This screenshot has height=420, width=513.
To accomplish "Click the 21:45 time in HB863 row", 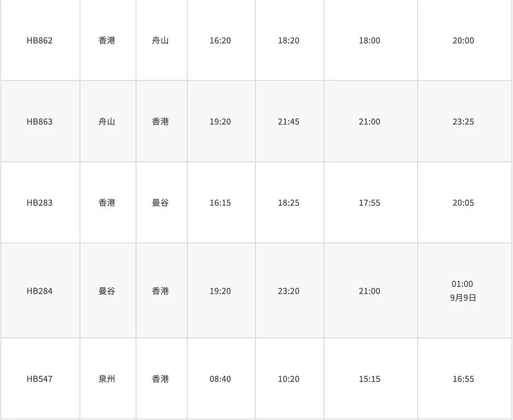I will pyautogui.click(x=289, y=122).
